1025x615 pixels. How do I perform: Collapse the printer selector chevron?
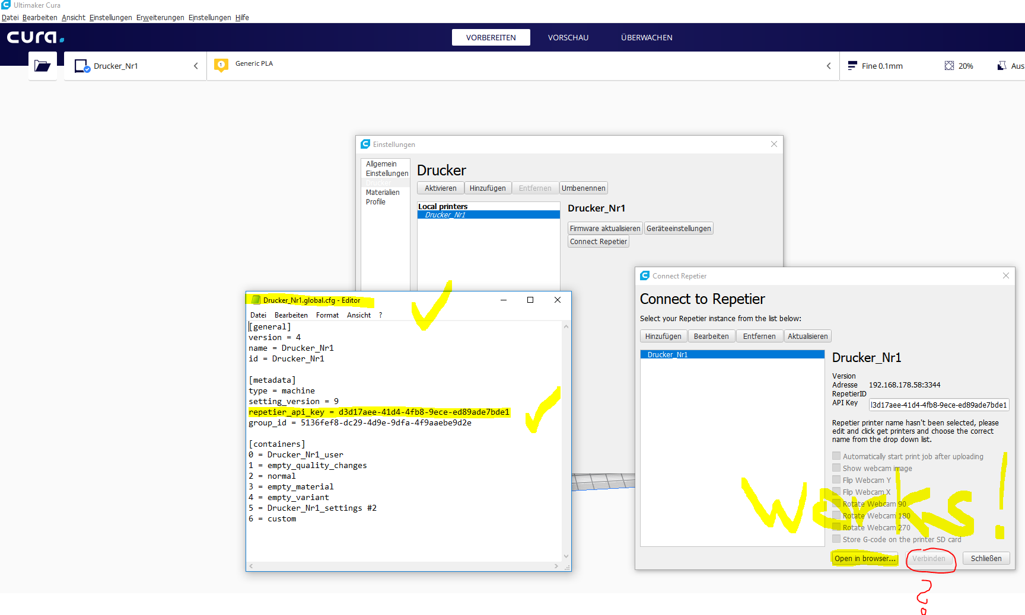point(196,66)
